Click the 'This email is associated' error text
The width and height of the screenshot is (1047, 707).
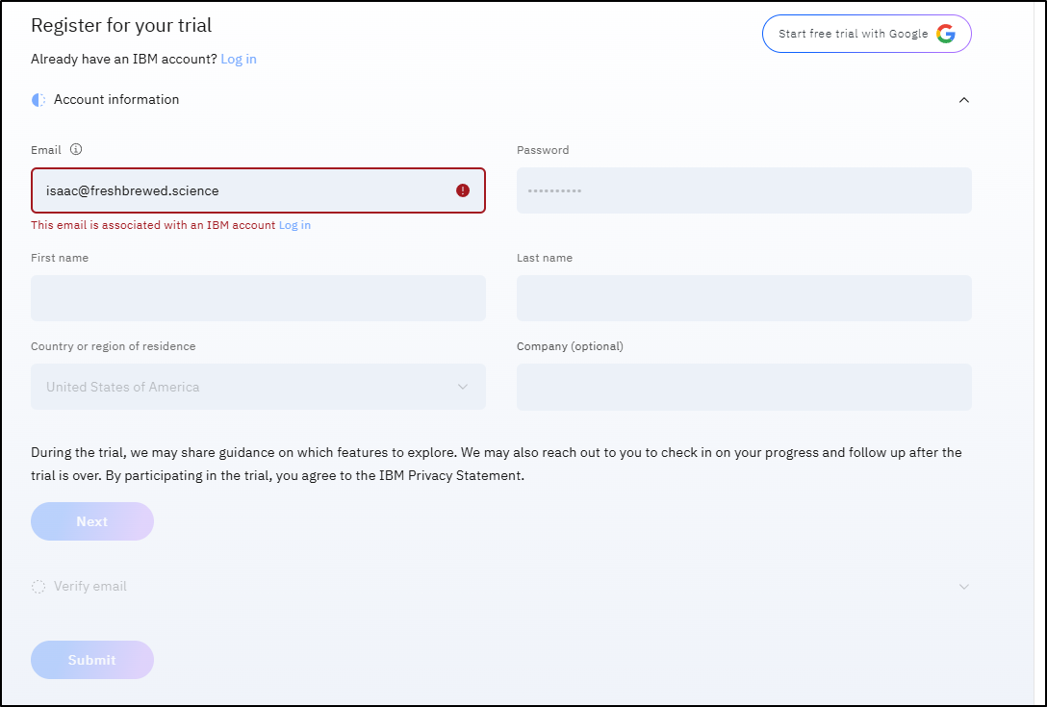pos(153,225)
